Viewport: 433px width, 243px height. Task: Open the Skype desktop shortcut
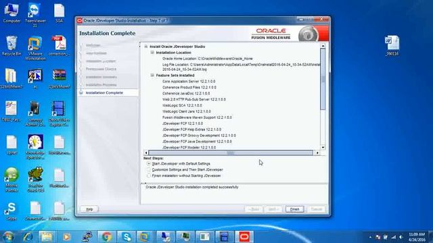(x=12, y=211)
